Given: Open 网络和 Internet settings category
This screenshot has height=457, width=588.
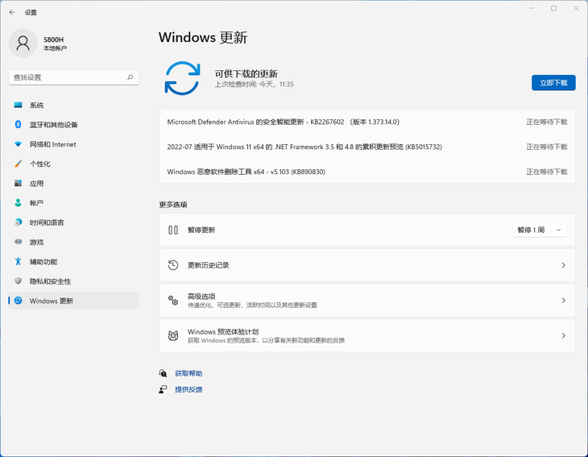Looking at the screenshot, I should [73, 144].
